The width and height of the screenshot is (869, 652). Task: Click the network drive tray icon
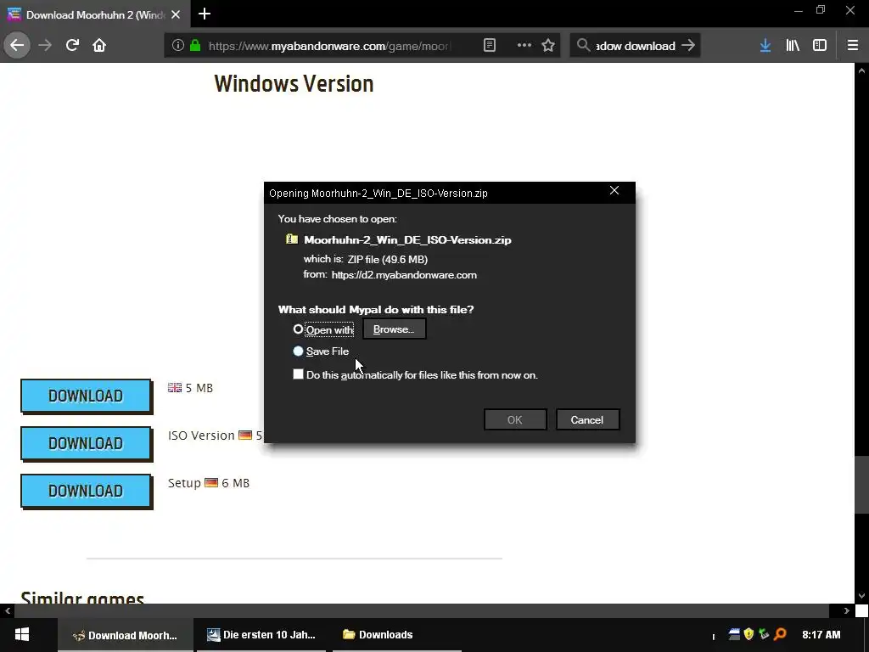click(734, 633)
